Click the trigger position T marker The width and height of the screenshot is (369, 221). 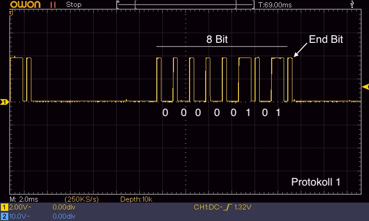(11, 13)
